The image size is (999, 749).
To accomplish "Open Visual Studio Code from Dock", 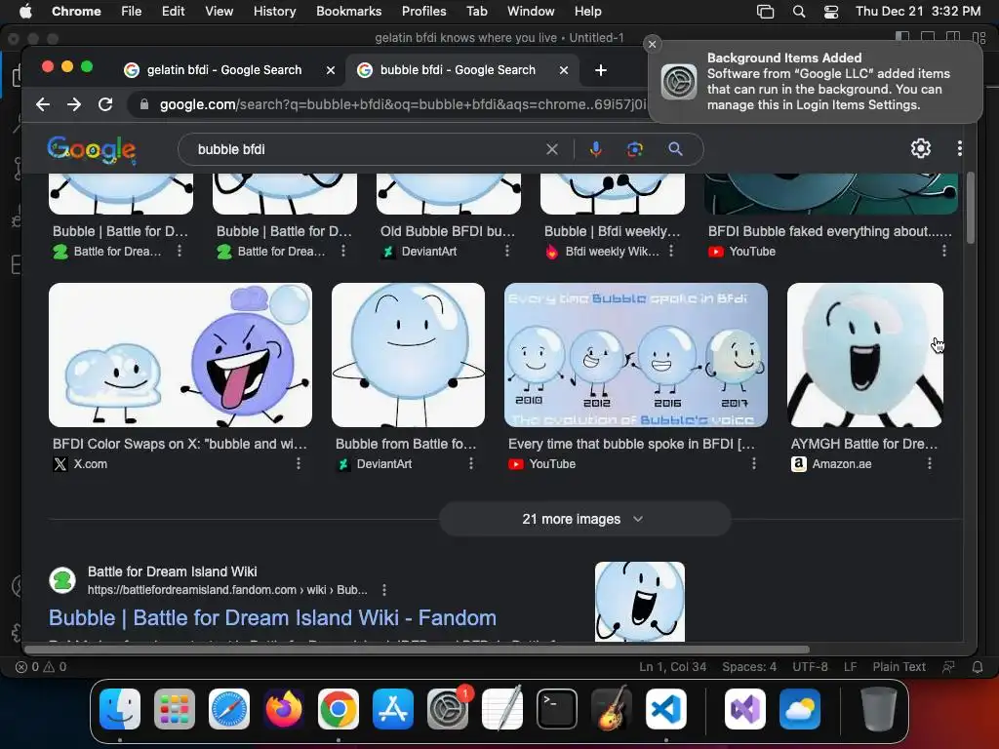I will coord(665,709).
